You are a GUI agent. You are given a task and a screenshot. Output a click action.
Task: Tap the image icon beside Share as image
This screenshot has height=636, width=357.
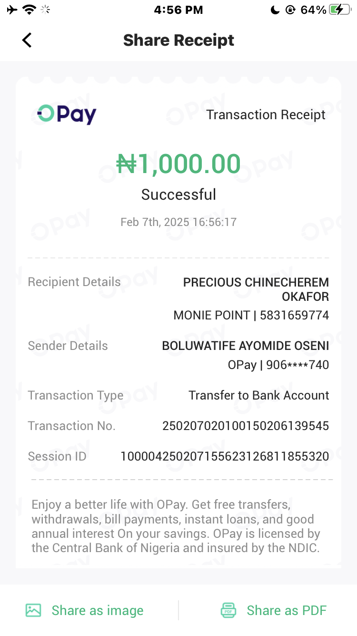tap(33, 610)
